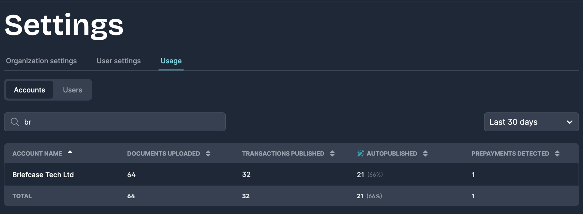Open Organization settings tab
The height and width of the screenshot is (214, 583).
41,61
